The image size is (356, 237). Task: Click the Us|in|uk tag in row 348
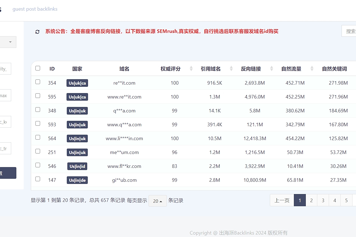coord(77,111)
